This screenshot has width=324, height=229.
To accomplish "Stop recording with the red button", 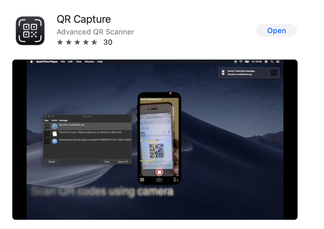I will coord(159,172).
